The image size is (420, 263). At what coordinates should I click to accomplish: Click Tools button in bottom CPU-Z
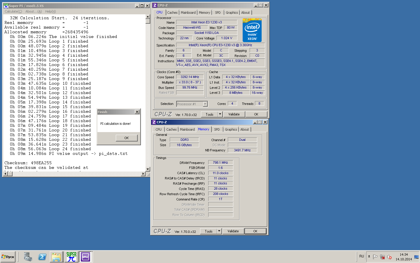(x=209, y=231)
